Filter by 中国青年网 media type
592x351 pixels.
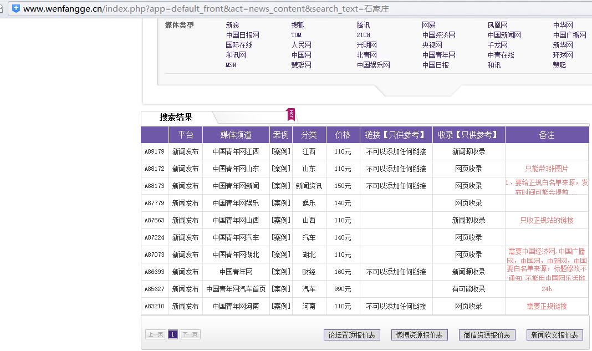[438, 55]
